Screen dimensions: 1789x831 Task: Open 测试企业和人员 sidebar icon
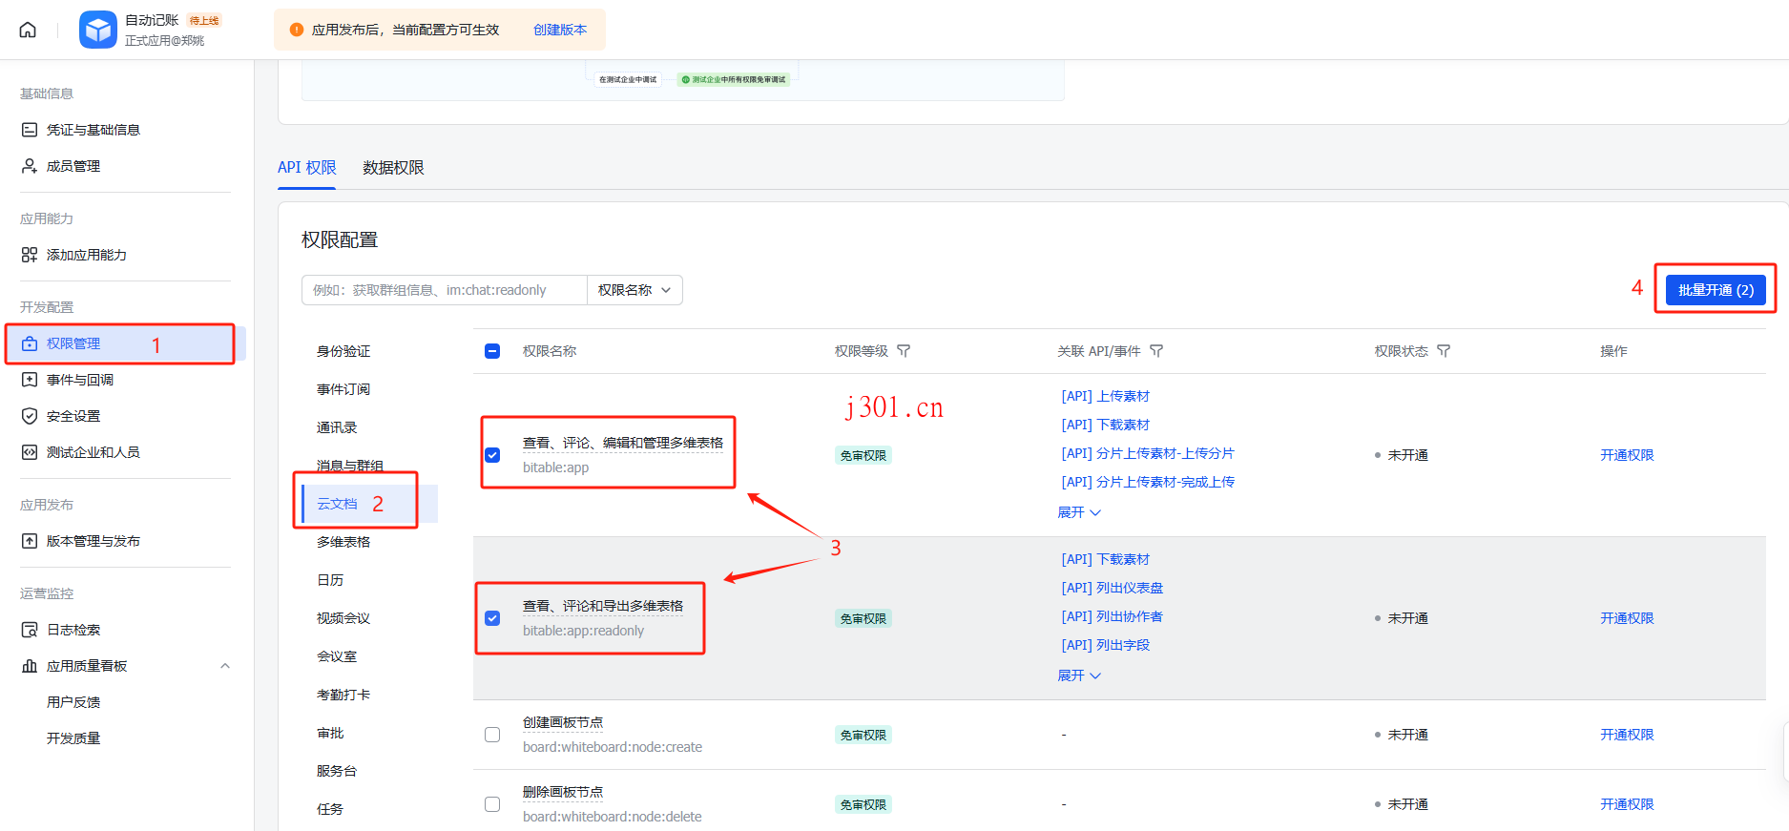point(30,452)
